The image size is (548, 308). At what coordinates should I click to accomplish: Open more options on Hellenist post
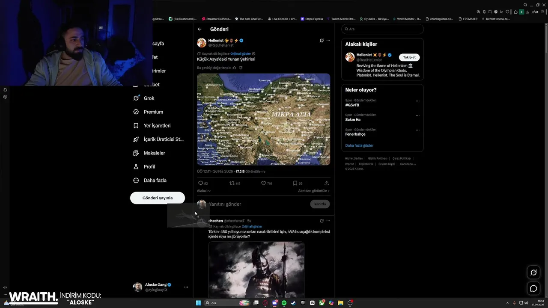tap(328, 41)
